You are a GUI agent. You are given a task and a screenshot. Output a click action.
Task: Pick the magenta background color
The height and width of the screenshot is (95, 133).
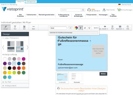(x=24, y=59)
